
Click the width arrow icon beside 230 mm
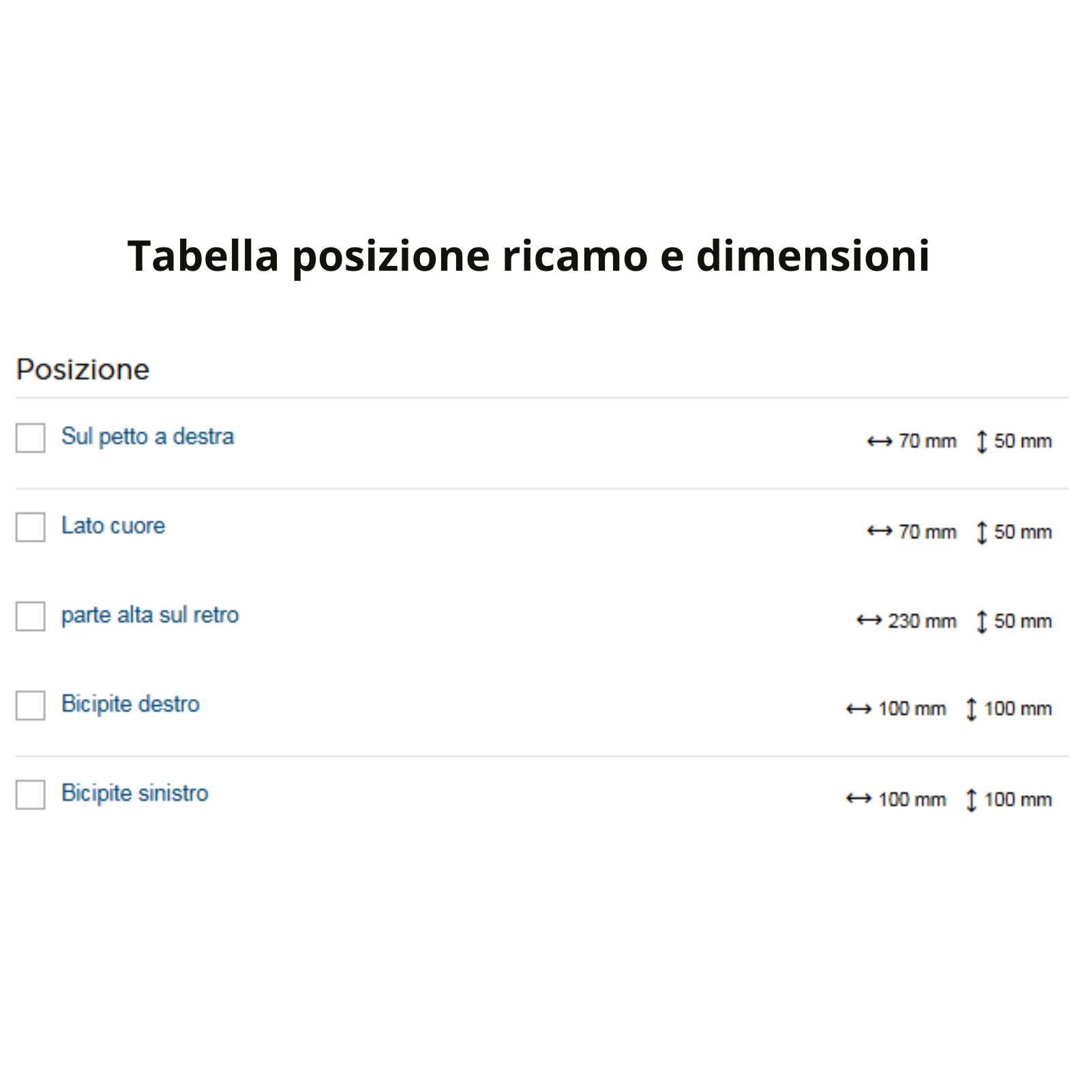click(x=869, y=621)
